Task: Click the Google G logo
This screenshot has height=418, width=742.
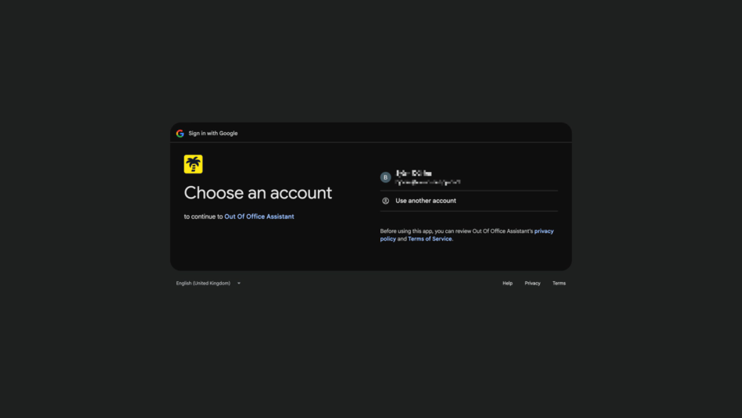Action: click(180, 134)
